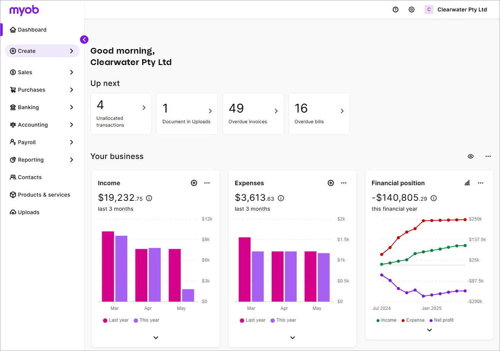Select the Banking menu label

pyautogui.click(x=28, y=107)
